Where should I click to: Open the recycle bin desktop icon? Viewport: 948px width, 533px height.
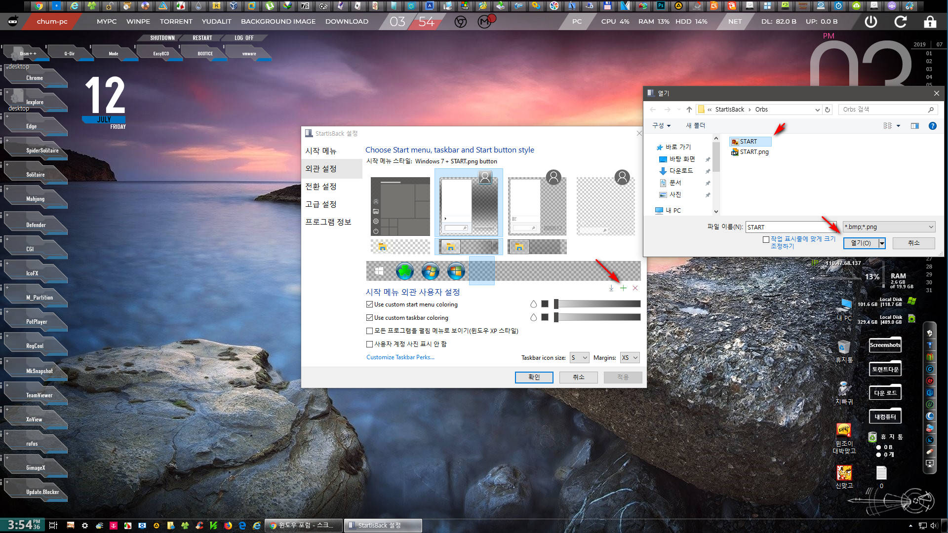tap(844, 350)
